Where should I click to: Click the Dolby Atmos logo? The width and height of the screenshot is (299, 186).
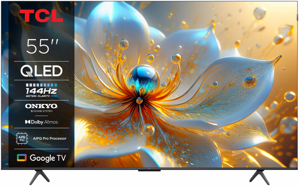coord(41,122)
